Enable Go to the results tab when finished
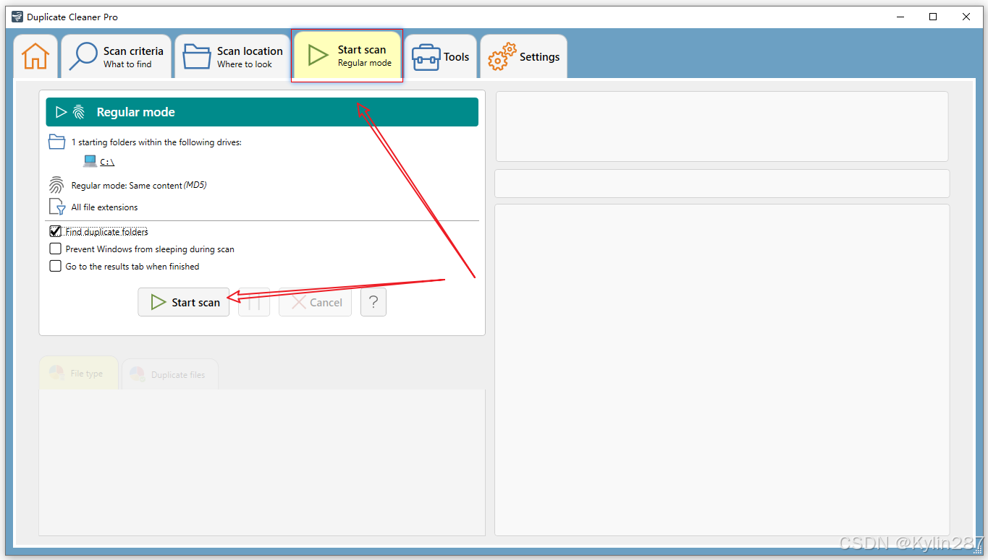This screenshot has height=560, width=988. tap(55, 266)
